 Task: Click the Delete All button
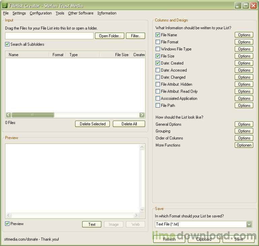129,124
